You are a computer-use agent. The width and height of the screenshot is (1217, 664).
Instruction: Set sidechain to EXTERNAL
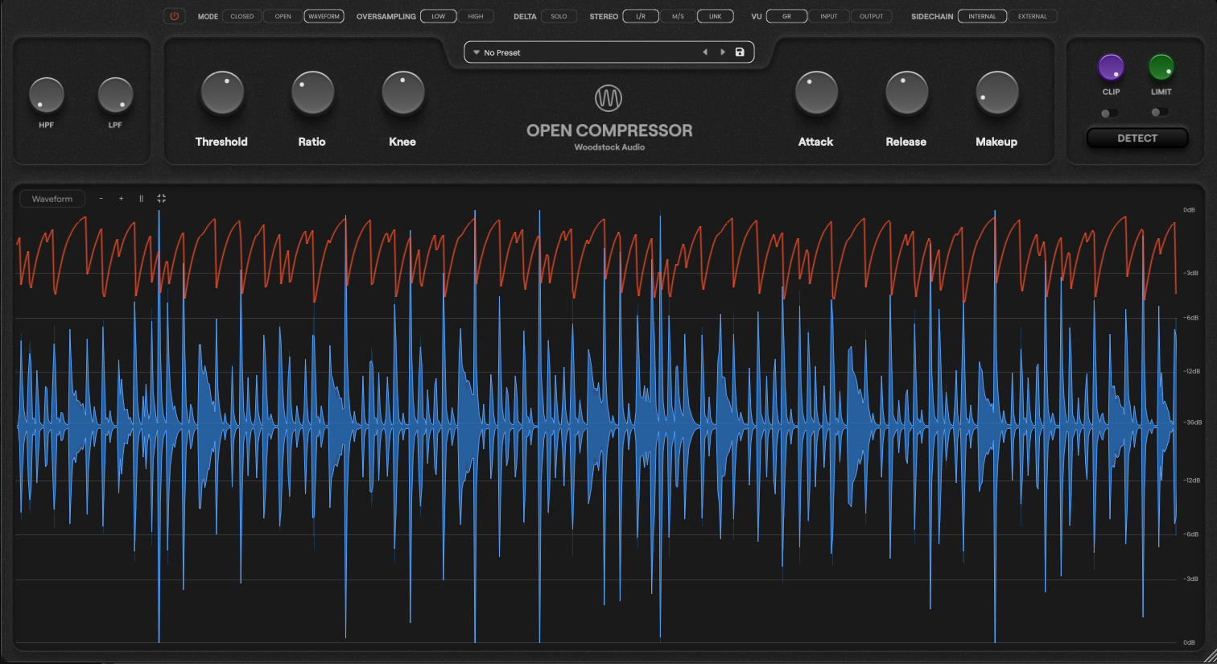1032,16
